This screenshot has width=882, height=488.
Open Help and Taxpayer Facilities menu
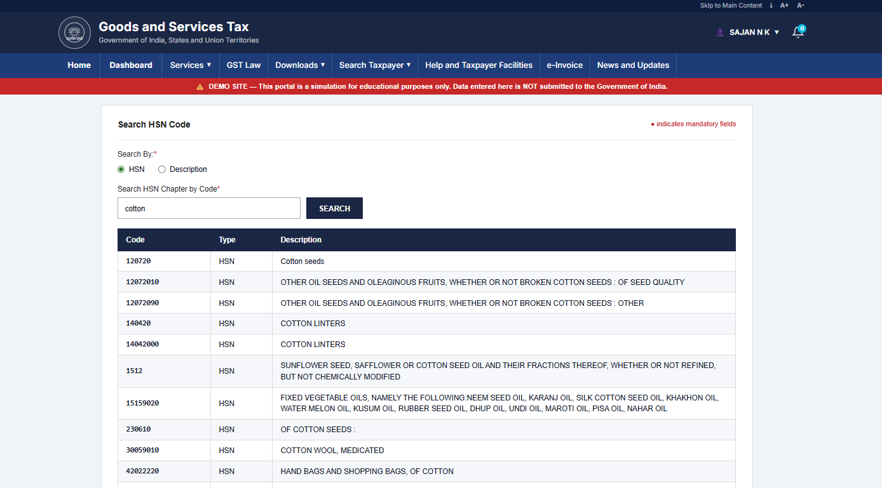[479, 65]
